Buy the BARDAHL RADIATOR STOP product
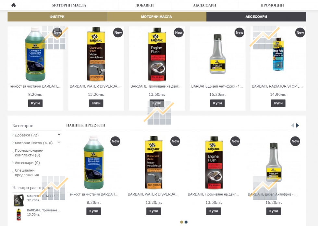 [278, 103]
